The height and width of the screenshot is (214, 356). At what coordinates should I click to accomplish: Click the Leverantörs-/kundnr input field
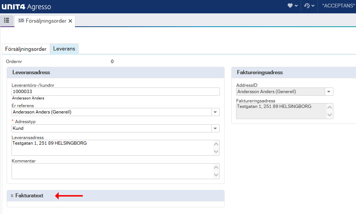point(115,92)
